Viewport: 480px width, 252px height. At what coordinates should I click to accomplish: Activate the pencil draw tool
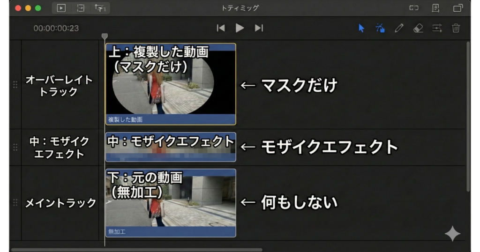click(x=399, y=28)
